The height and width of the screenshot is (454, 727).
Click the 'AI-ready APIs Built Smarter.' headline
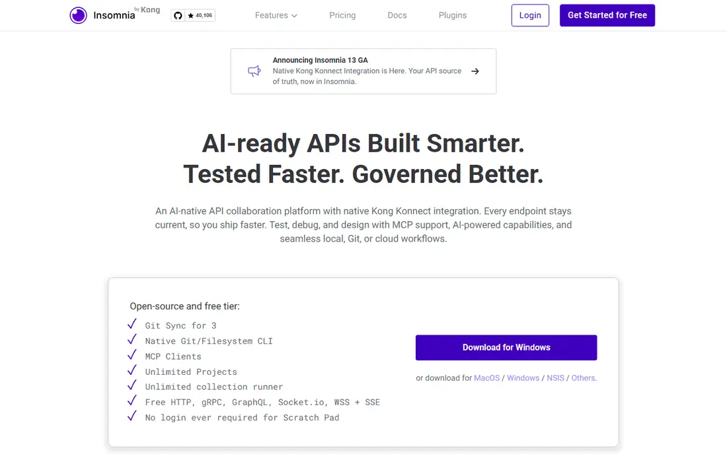363,143
